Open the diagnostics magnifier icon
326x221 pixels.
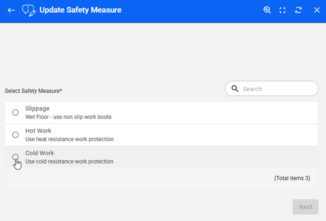267,10
